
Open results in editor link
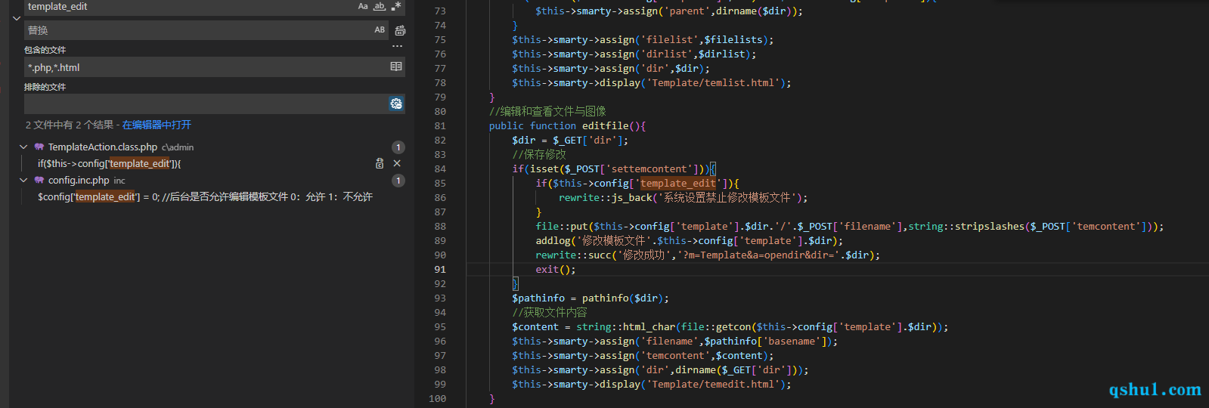point(157,125)
